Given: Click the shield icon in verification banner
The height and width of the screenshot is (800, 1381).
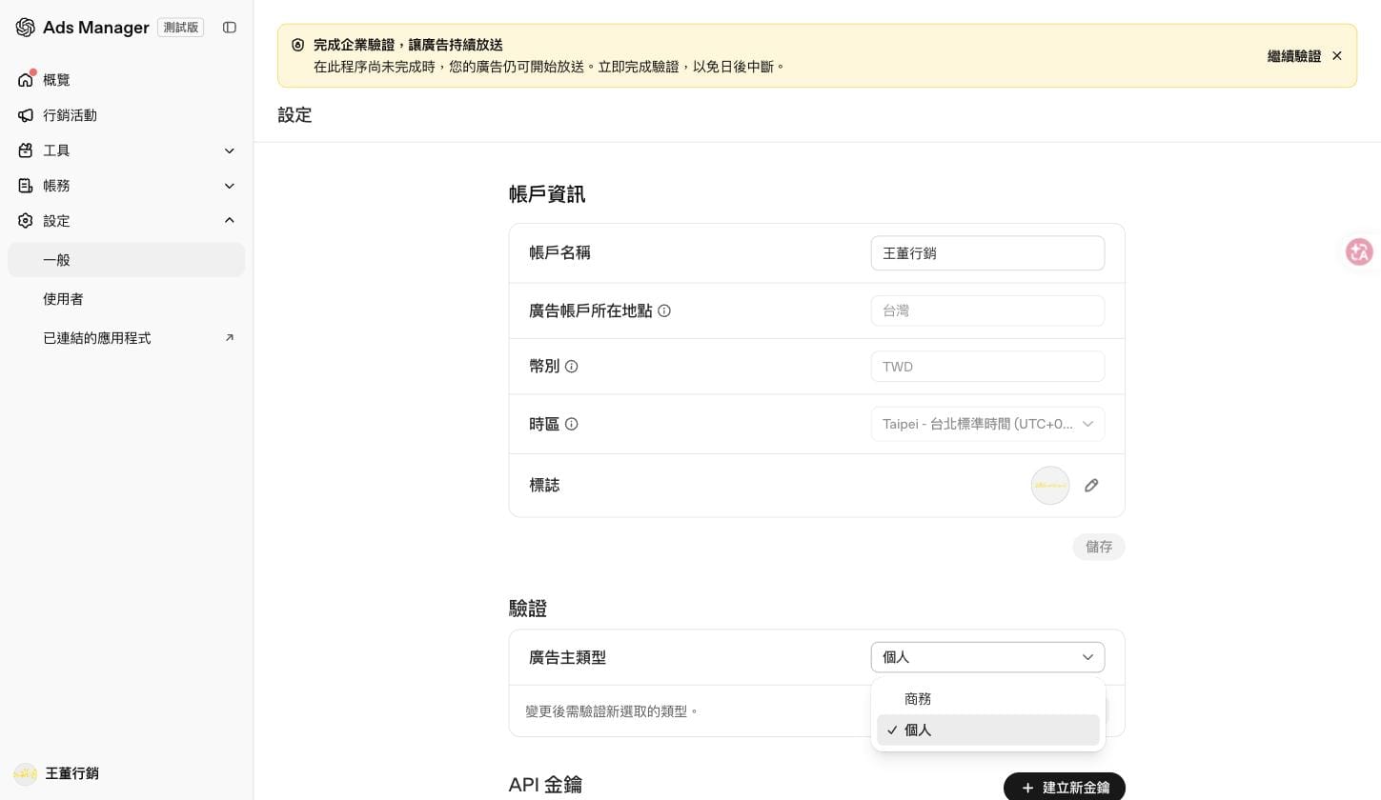Looking at the screenshot, I should coord(297,45).
